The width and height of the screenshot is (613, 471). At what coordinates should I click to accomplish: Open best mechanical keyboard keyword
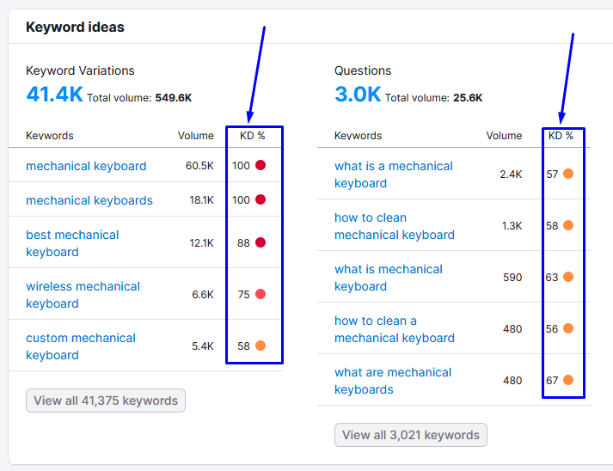pos(72,243)
